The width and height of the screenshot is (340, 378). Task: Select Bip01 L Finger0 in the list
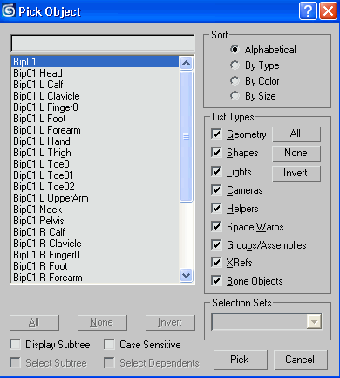95,107
